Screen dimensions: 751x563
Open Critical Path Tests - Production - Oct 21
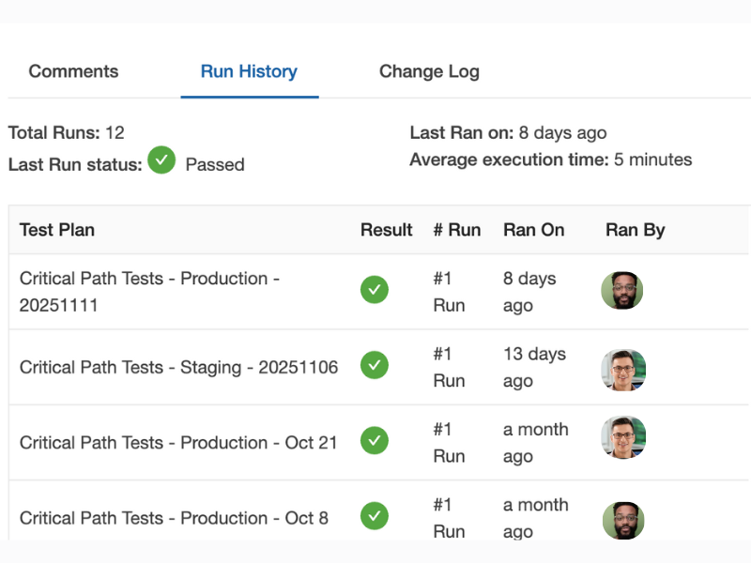tap(178, 441)
